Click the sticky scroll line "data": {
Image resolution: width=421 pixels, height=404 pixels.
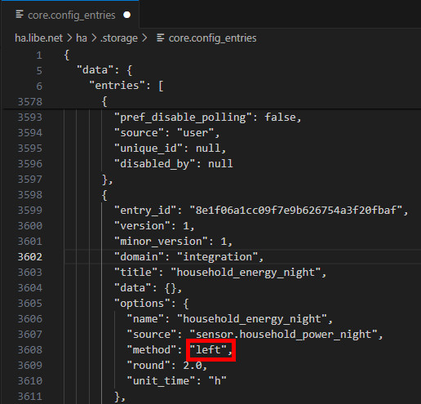pos(104,70)
